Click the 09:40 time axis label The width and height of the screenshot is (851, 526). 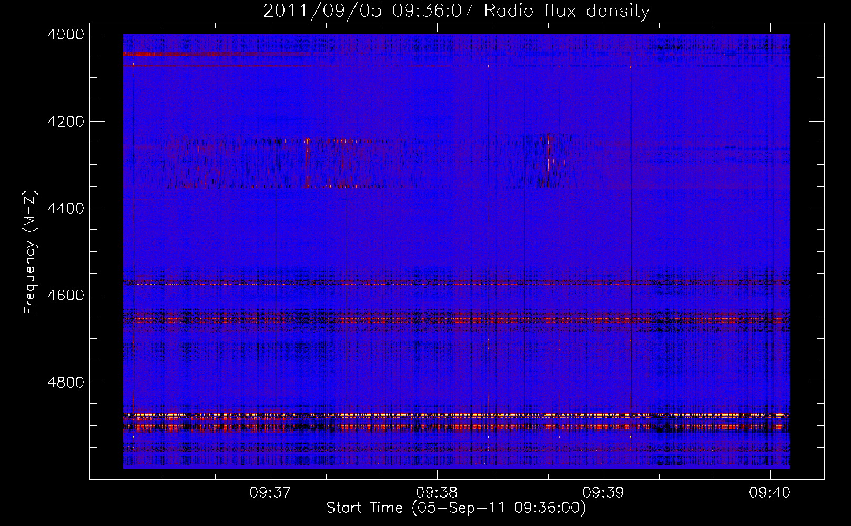click(x=771, y=493)
